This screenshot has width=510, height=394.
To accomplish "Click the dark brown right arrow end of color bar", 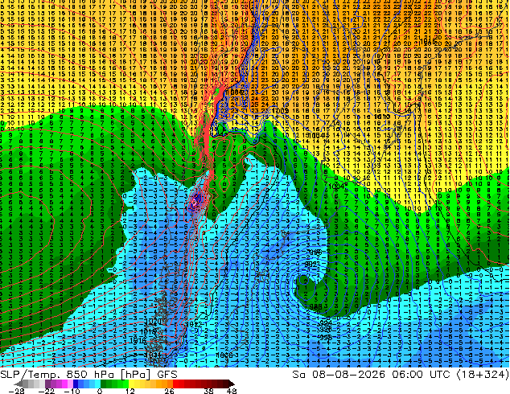I will (x=231, y=384).
